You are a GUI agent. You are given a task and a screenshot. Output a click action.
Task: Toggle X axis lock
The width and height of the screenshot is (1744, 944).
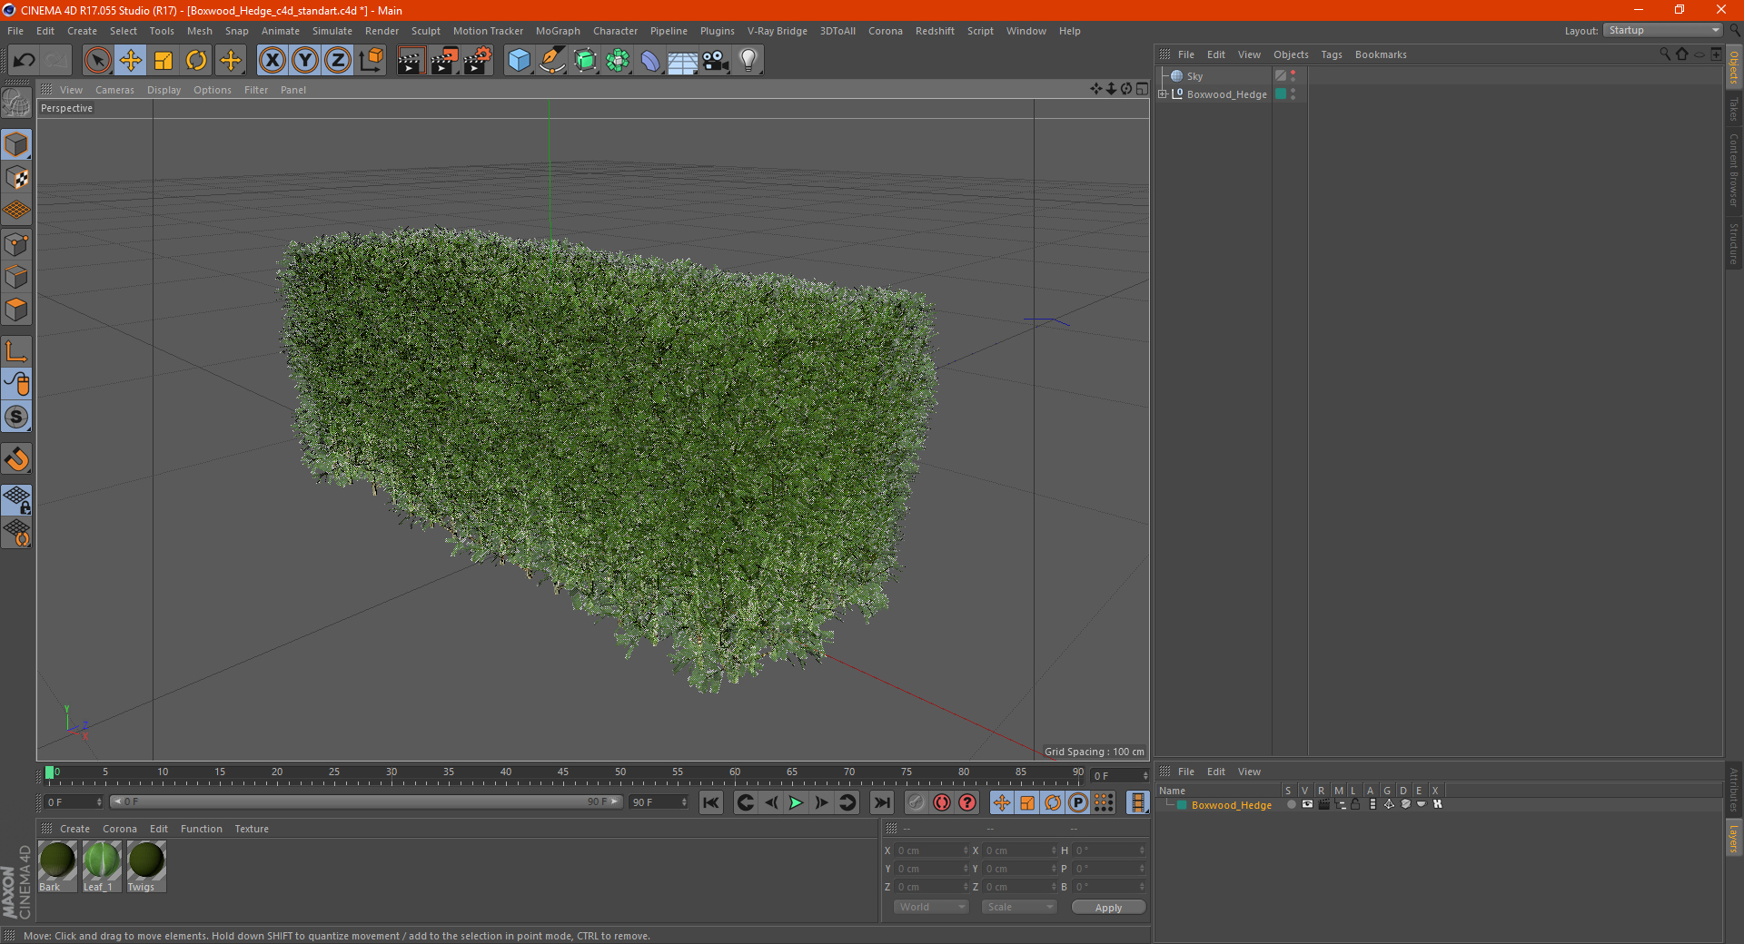point(272,61)
